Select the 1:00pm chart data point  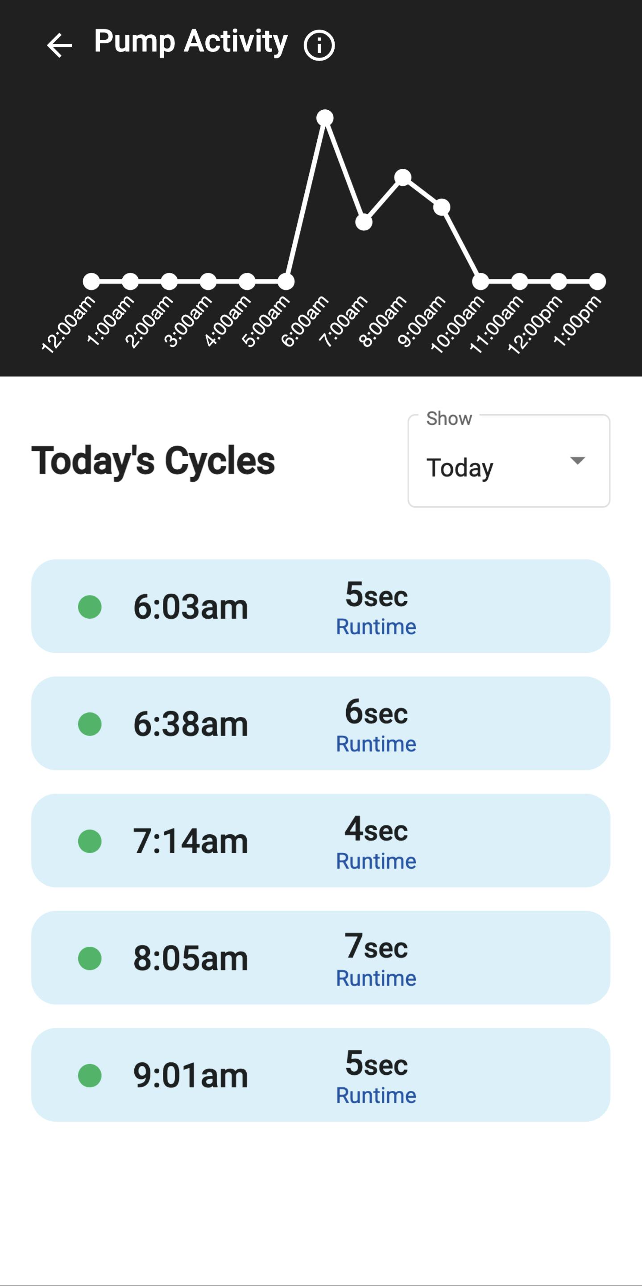(597, 282)
